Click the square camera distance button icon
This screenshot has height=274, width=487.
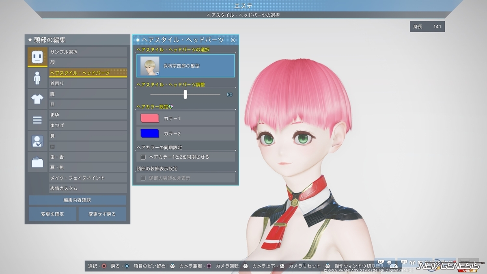click(x=209, y=266)
